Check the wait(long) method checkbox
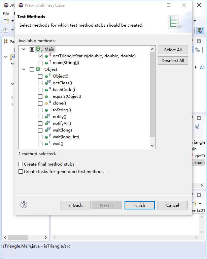207x259 pixels. click(40, 130)
